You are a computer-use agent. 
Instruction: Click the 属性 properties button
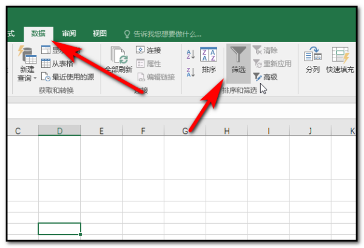149,63
